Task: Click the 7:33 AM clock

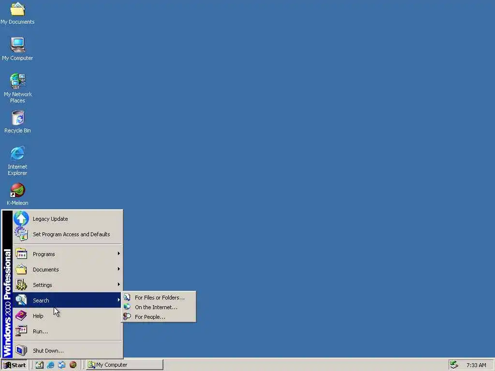Action: pos(476,365)
